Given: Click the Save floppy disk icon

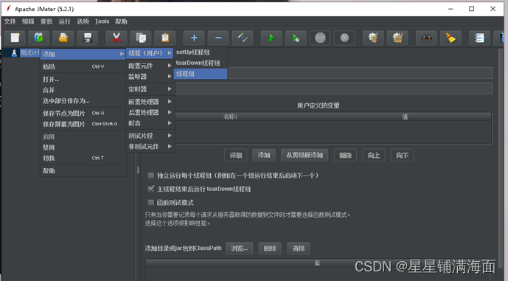Looking at the screenshot, I should (x=88, y=38).
